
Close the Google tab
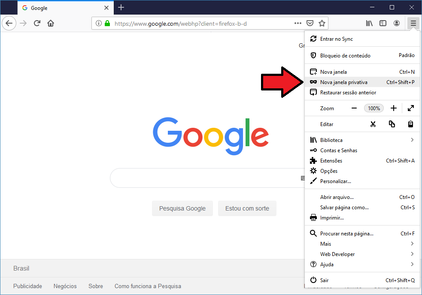point(106,8)
